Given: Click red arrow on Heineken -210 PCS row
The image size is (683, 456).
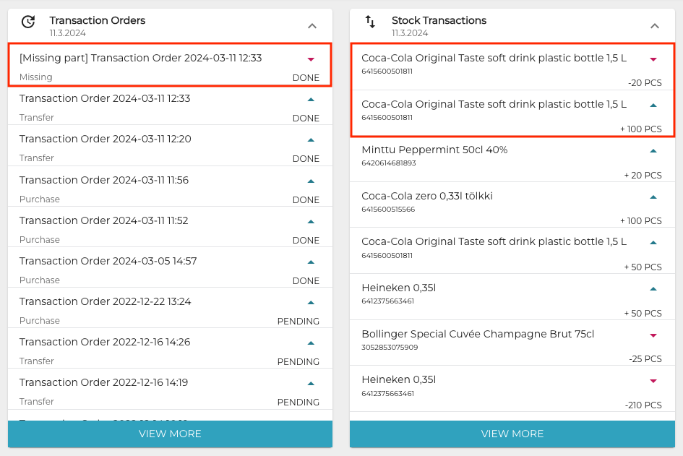Looking at the screenshot, I should 653,381.
